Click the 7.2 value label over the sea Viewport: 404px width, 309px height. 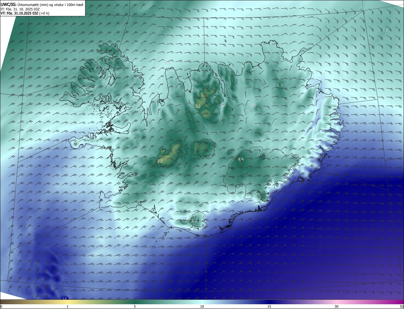(x=385, y=30)
